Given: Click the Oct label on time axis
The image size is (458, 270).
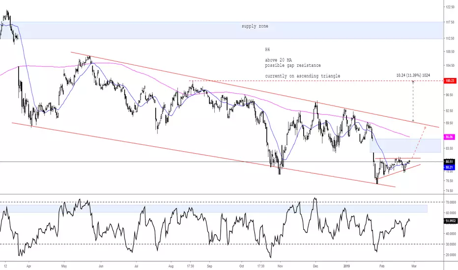Looking at the screenshot, I should (242, 266).
